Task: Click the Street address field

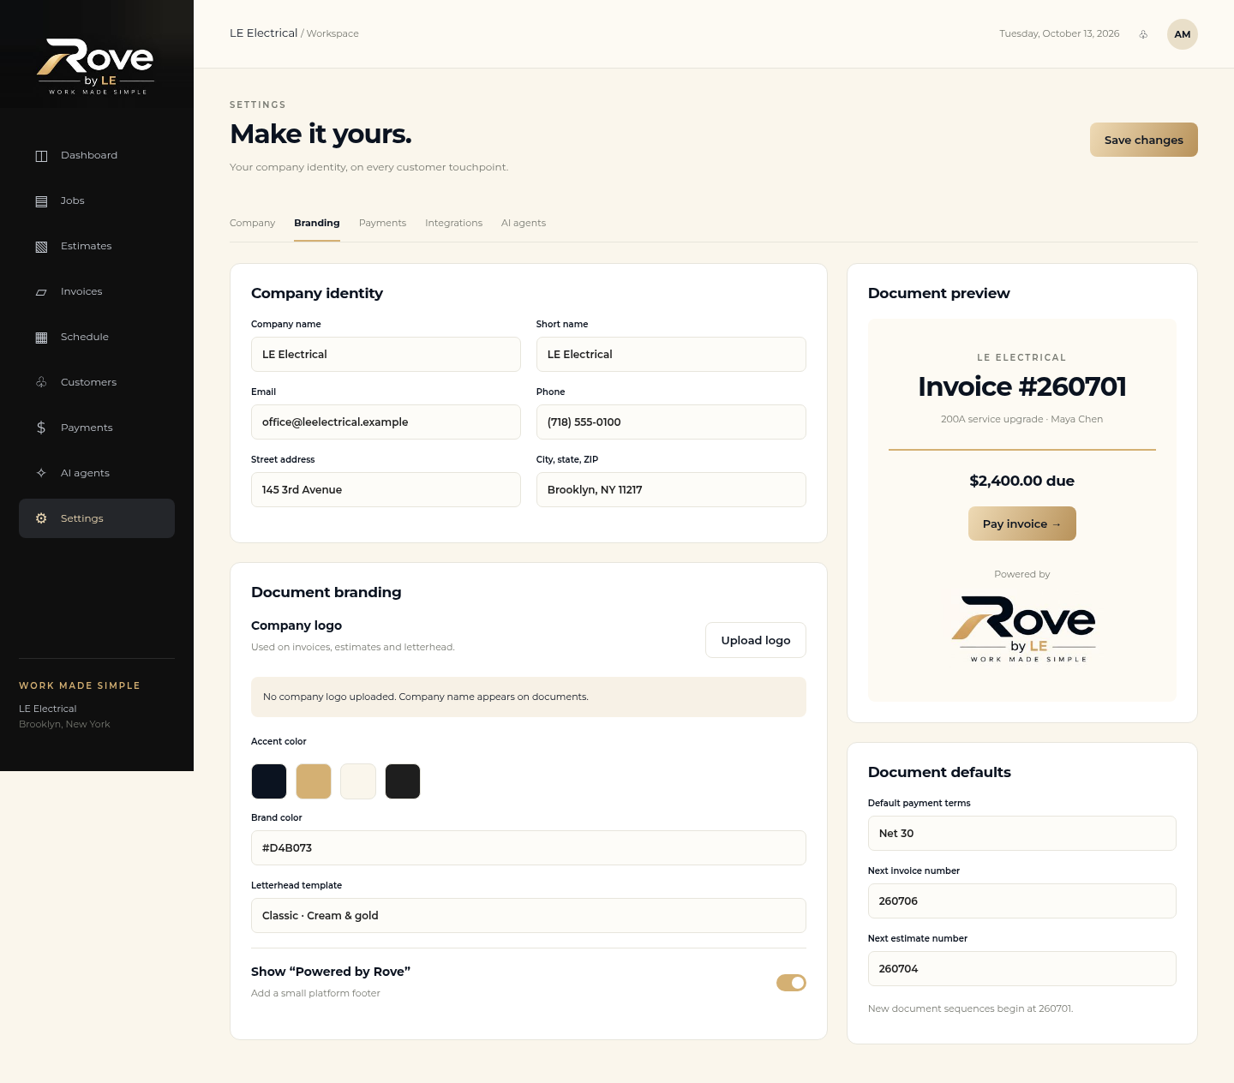Action: (386, 489)
